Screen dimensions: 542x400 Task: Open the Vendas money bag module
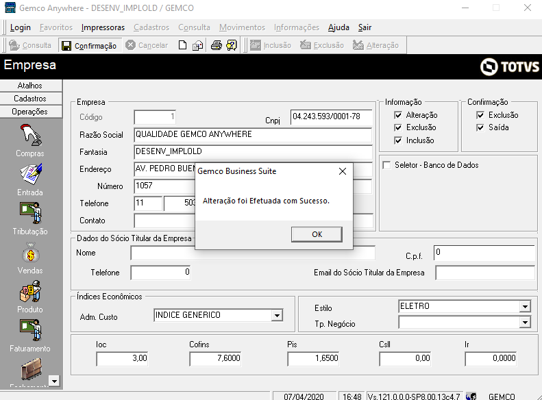[30, 258]
